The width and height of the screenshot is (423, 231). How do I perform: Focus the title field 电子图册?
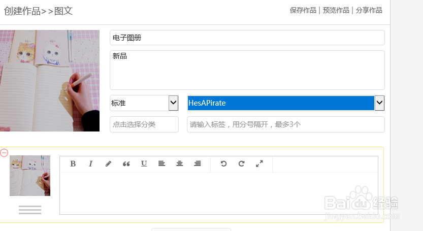(247, 38)
